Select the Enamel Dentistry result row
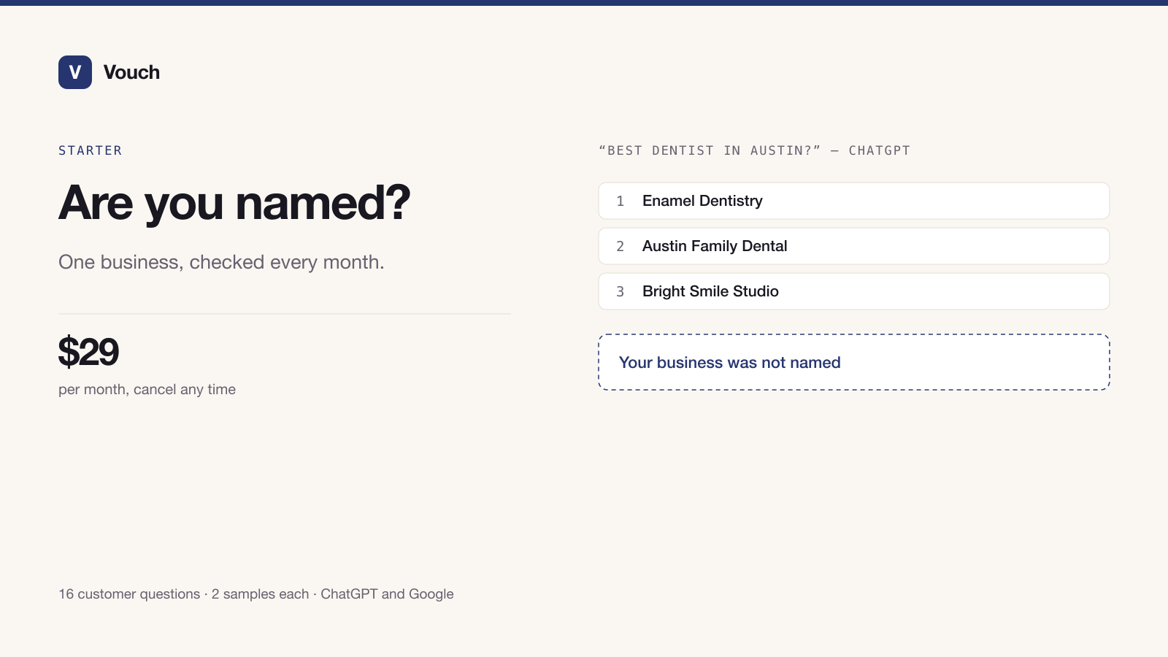The width and height of the screenshot is (1168, 657). 854,201
